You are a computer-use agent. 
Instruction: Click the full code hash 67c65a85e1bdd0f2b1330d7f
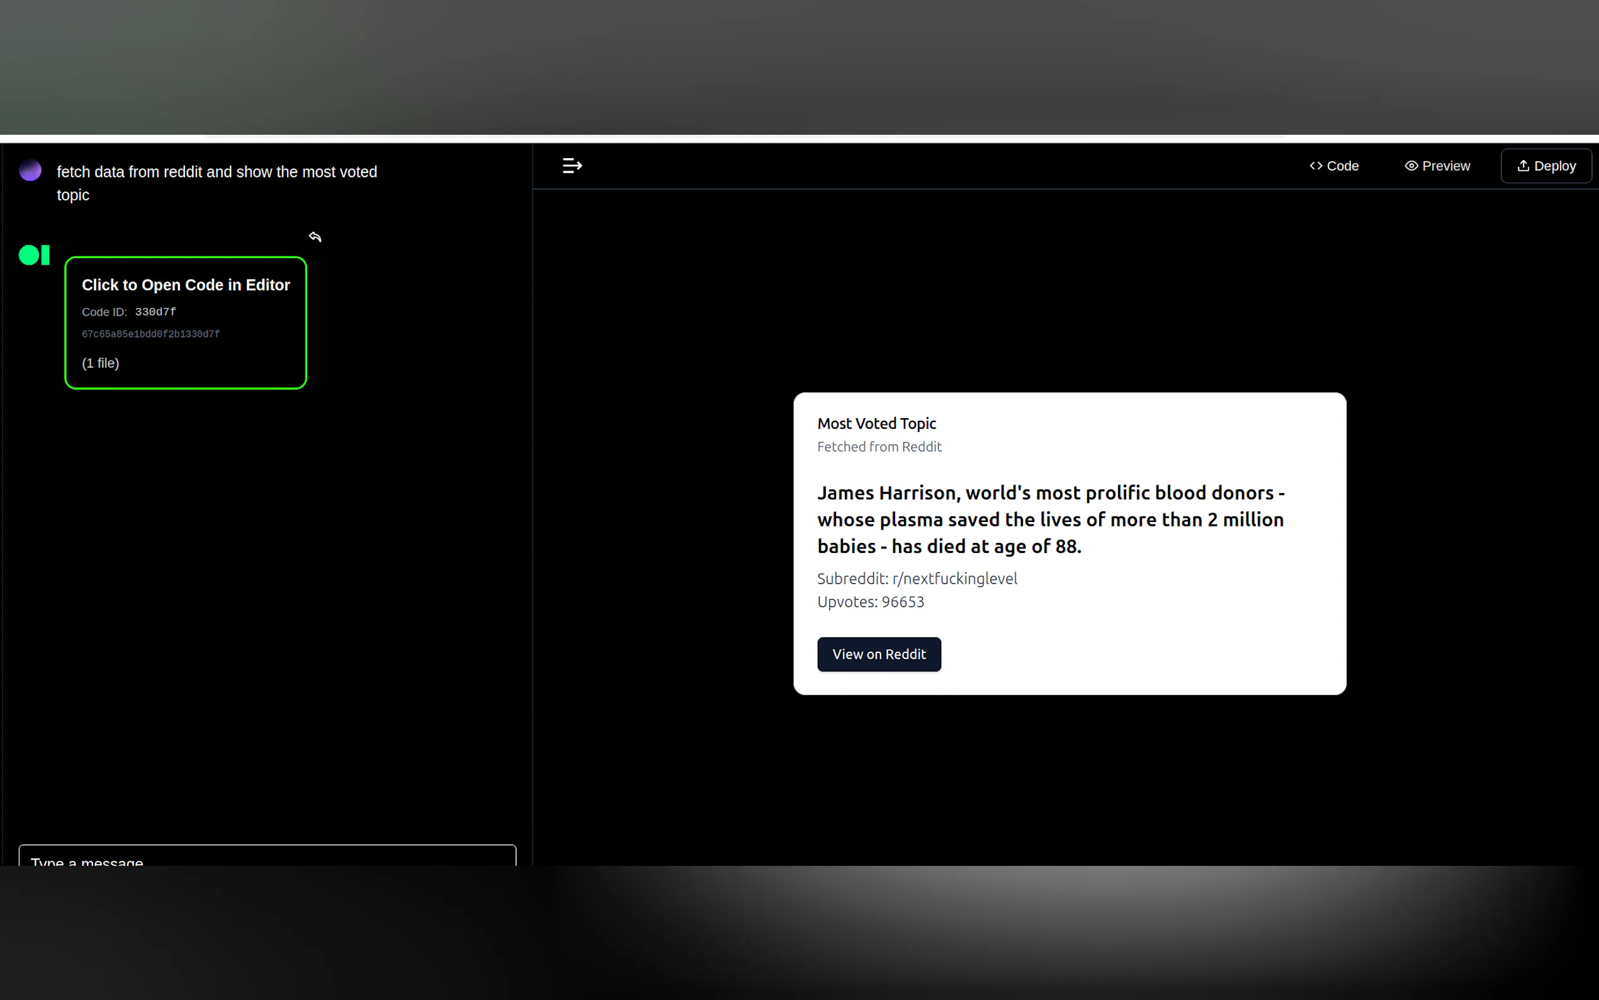pyautogui.click(x=150, y=334)
